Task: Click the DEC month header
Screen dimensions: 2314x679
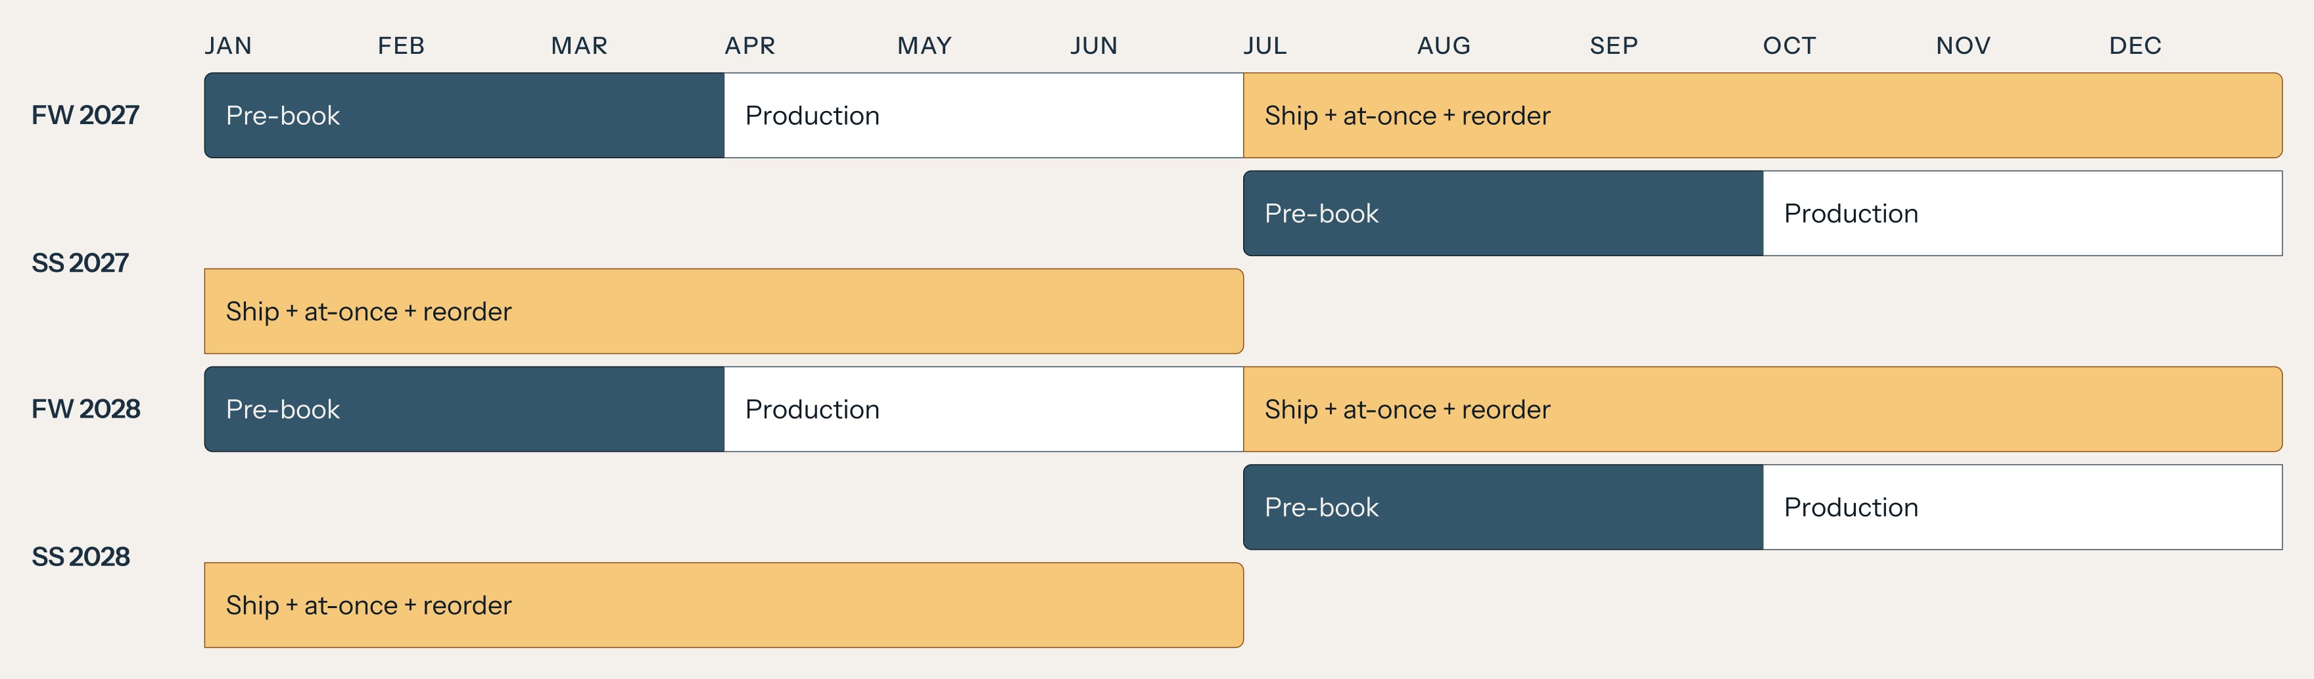Action: point(2135,46)
